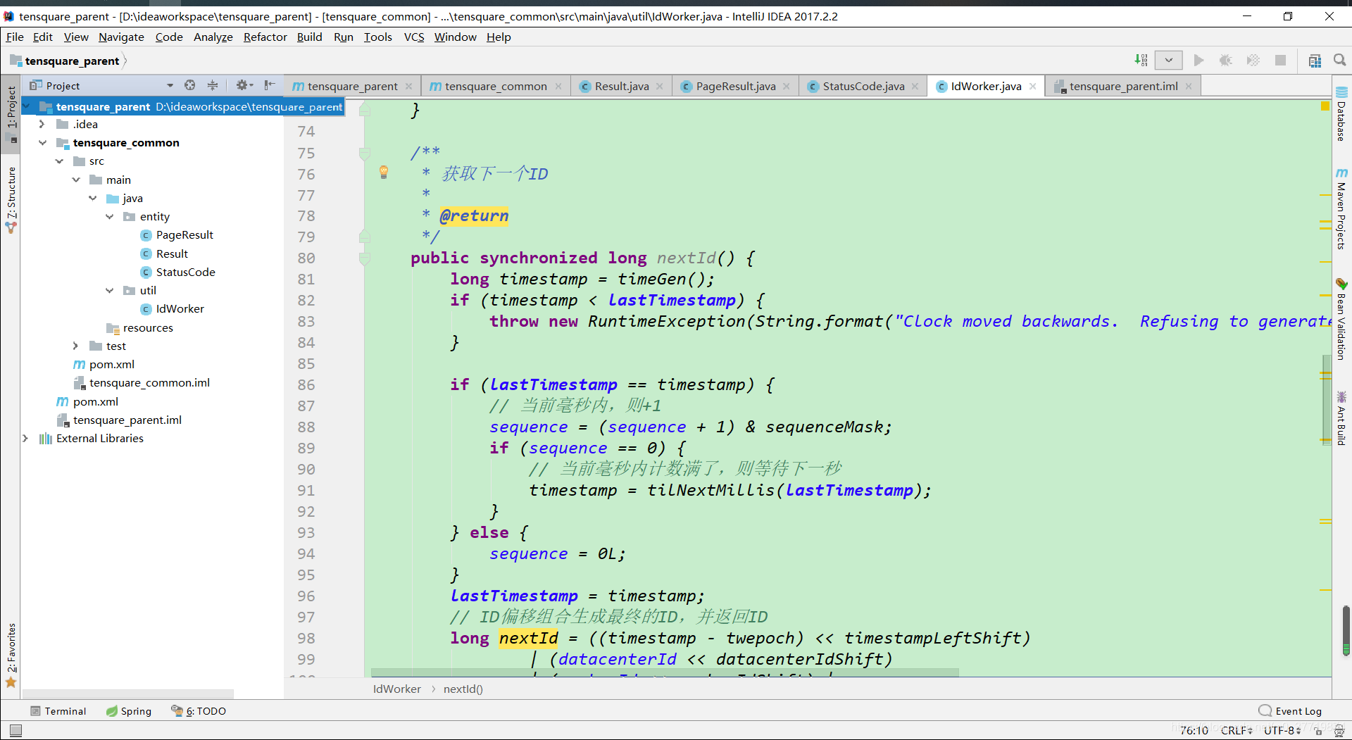Open Bean Validation tool window

[1341, 319]
